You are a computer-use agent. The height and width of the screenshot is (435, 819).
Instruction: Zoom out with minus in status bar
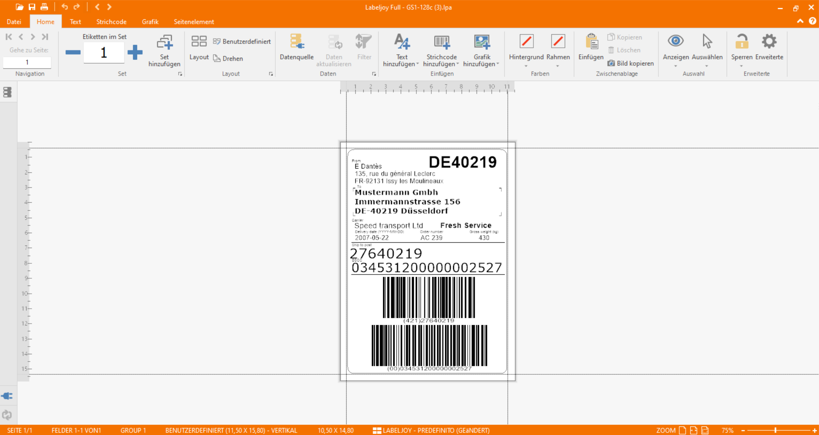(743, 430)
